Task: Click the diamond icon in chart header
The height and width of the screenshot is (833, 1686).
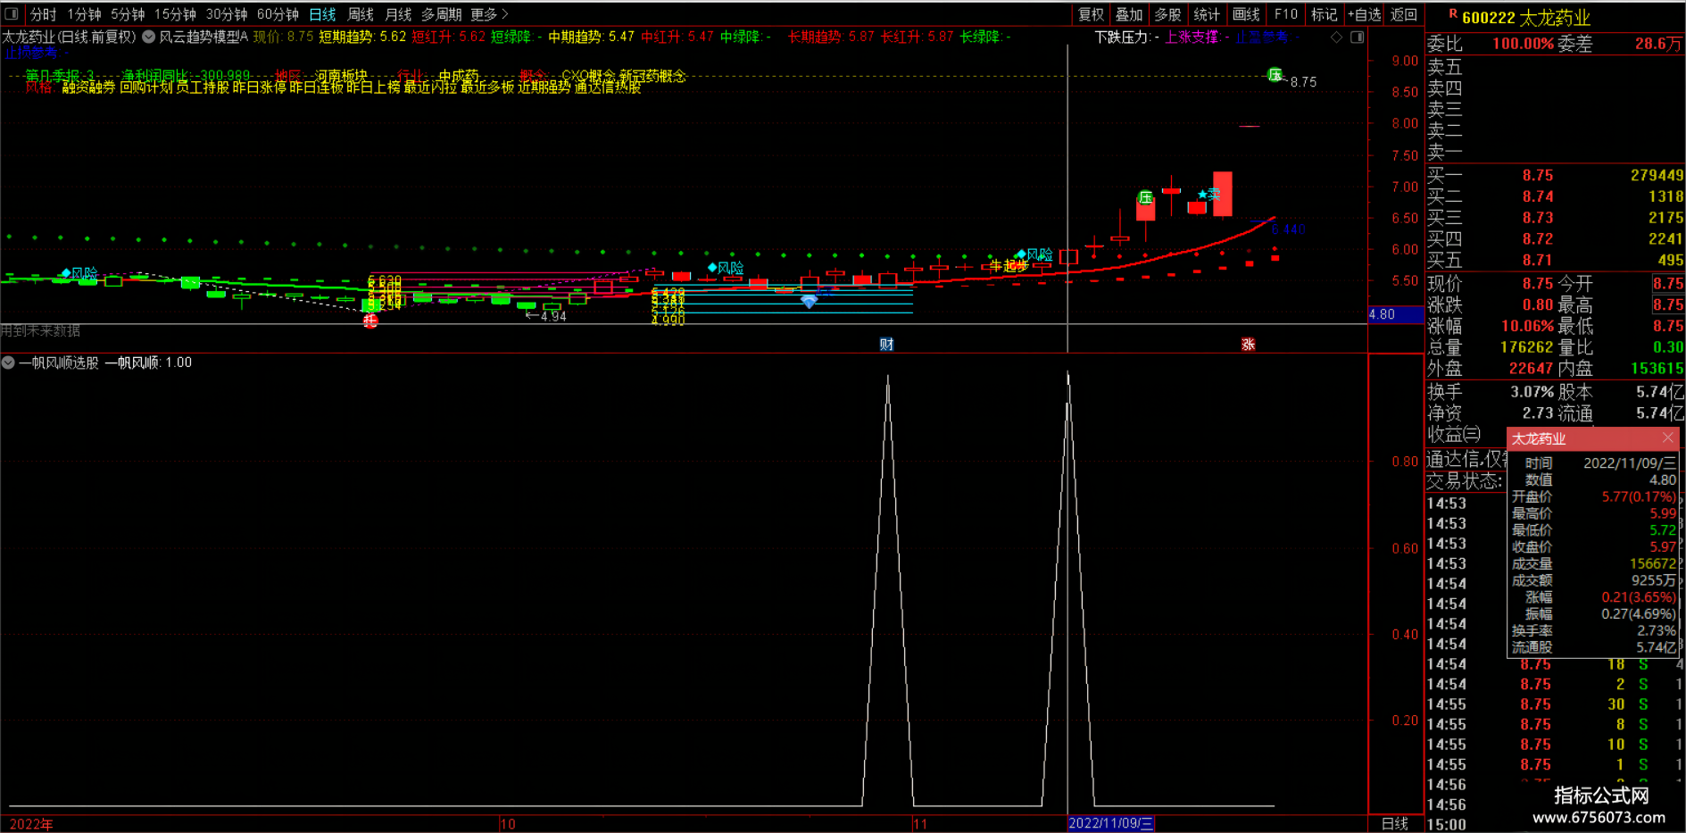Action: [1336, 37]
